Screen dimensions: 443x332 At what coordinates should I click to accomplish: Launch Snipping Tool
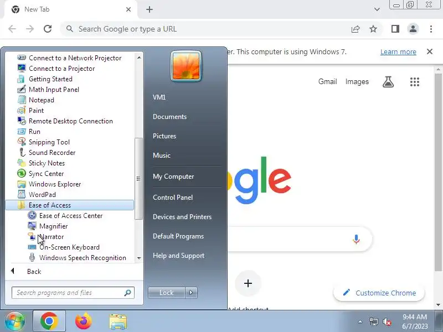44,142
